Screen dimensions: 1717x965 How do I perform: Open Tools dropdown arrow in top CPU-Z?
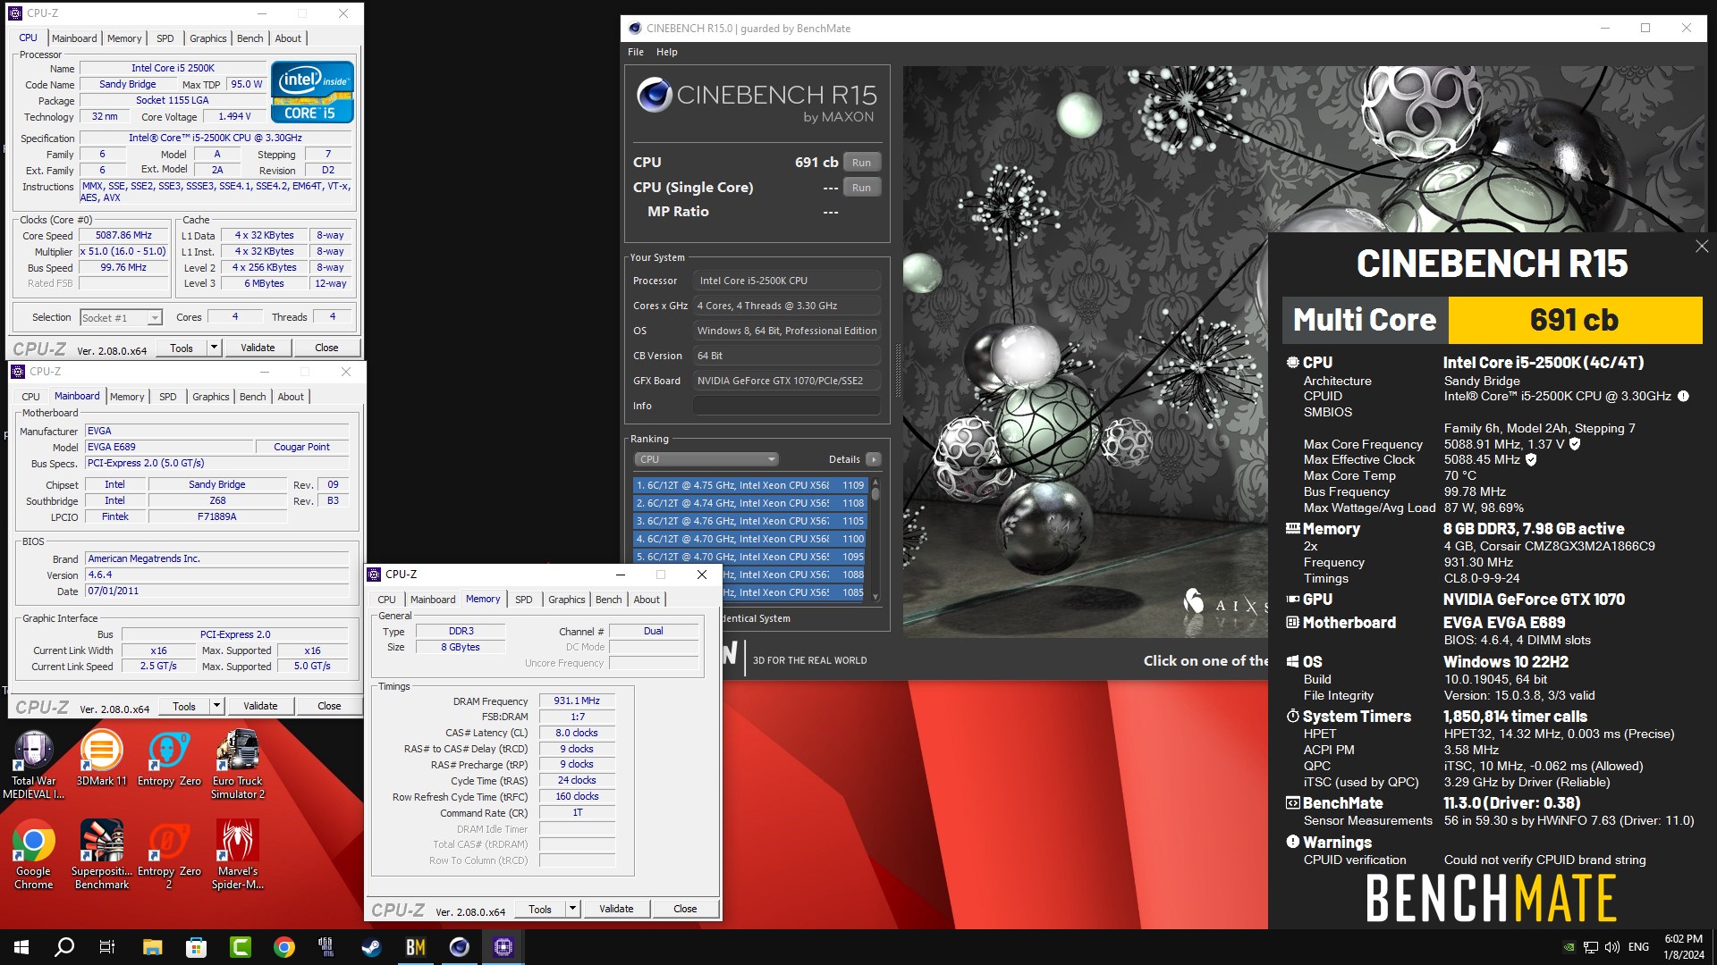214,348
